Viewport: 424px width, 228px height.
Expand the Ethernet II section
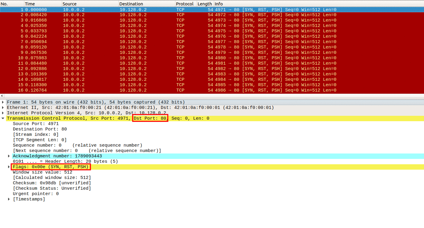(x=3, y=108)
